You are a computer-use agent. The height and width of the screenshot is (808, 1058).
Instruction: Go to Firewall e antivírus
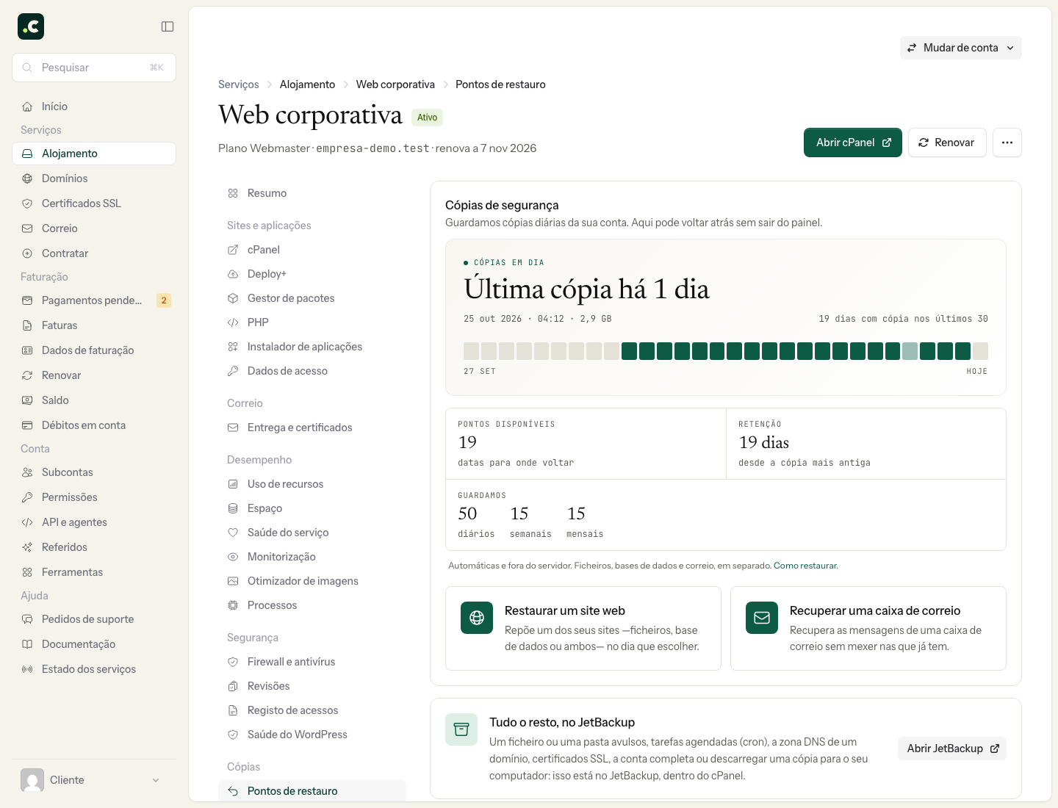tap(312, 662)
